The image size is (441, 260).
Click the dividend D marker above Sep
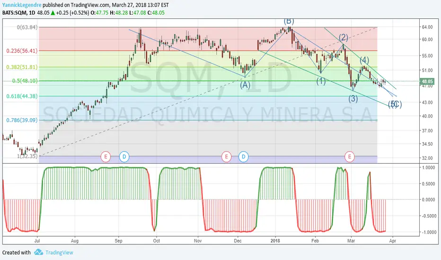click(x=124, y=156)
